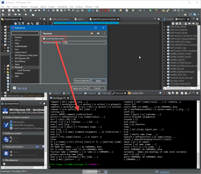Click the toolbar search magnifier icon

tap(179, 14)
